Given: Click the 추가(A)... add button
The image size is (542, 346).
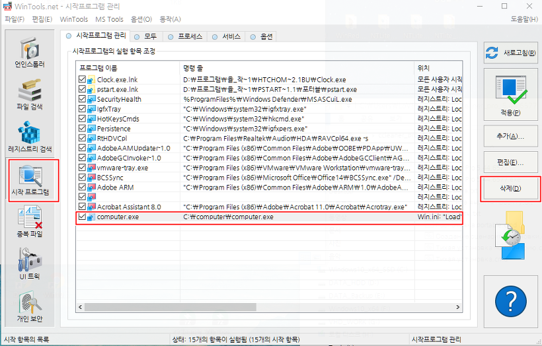Looking at the screenshot, I should tap(510, 137).
